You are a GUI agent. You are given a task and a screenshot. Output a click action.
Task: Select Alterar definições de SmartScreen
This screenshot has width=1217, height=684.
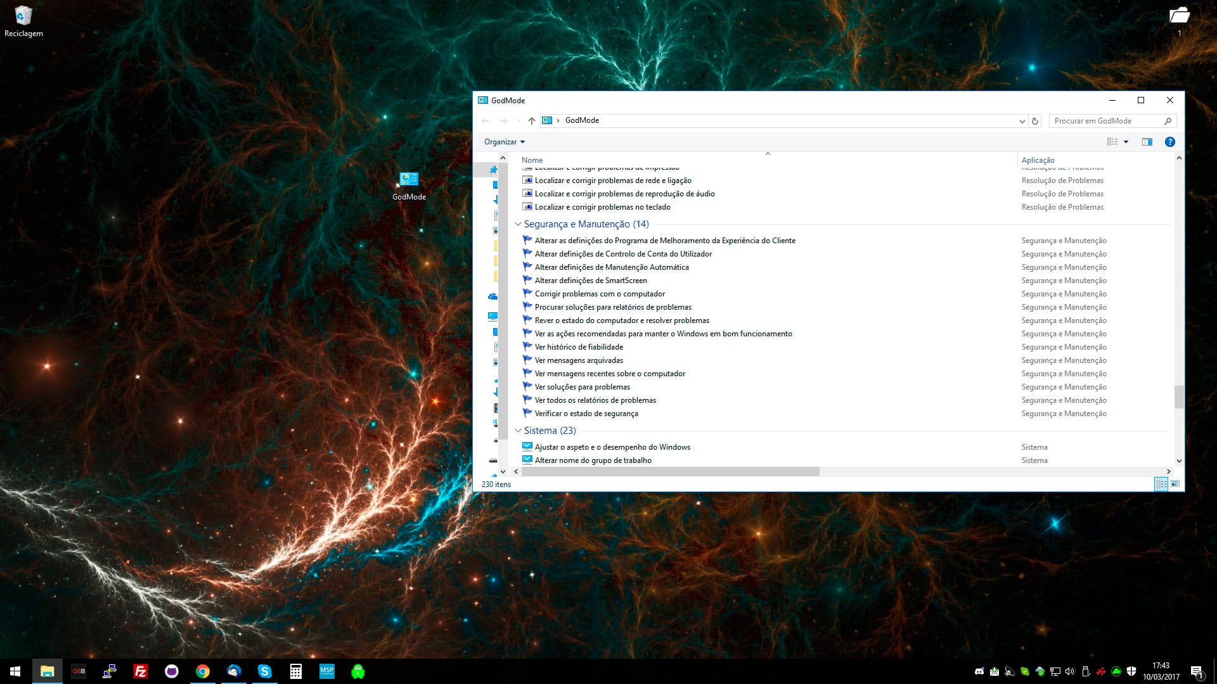[591, 281]
